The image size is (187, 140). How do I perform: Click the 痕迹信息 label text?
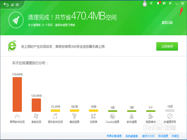[x=74, y=122]
